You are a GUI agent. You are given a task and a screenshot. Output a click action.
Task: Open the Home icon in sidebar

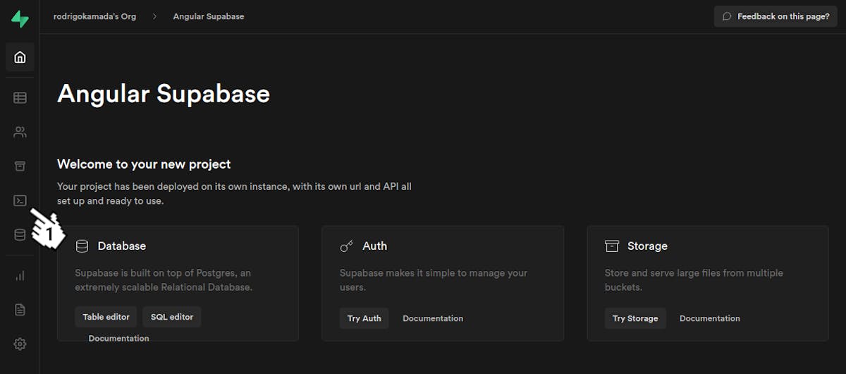coord(20,57)
